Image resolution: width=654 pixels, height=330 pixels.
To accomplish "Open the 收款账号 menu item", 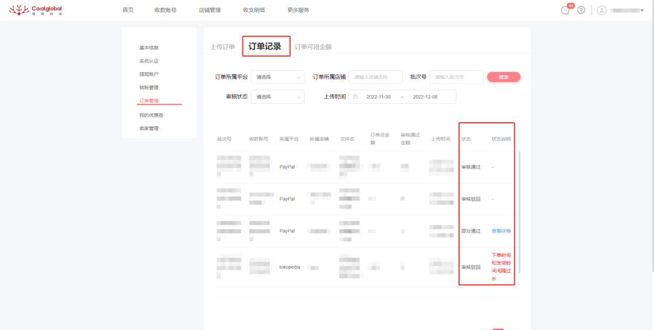I will pos(165,9).
